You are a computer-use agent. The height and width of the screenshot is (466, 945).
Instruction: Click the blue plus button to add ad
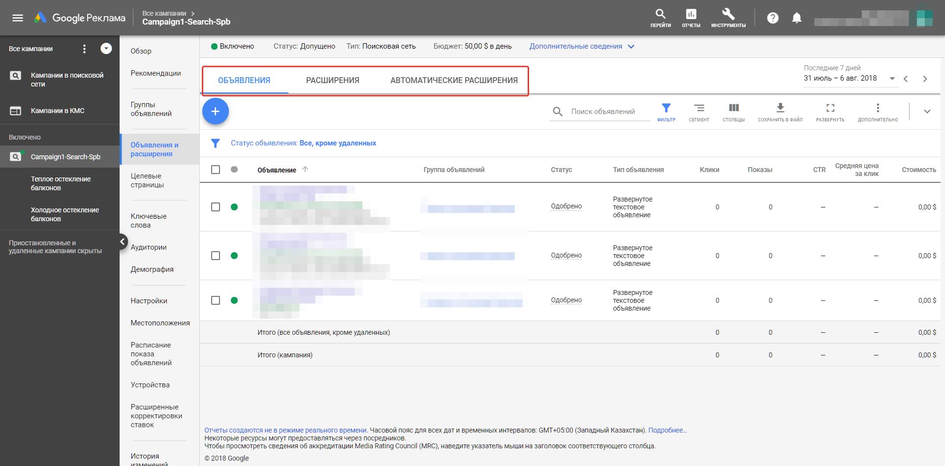click(x=216, y=112)
